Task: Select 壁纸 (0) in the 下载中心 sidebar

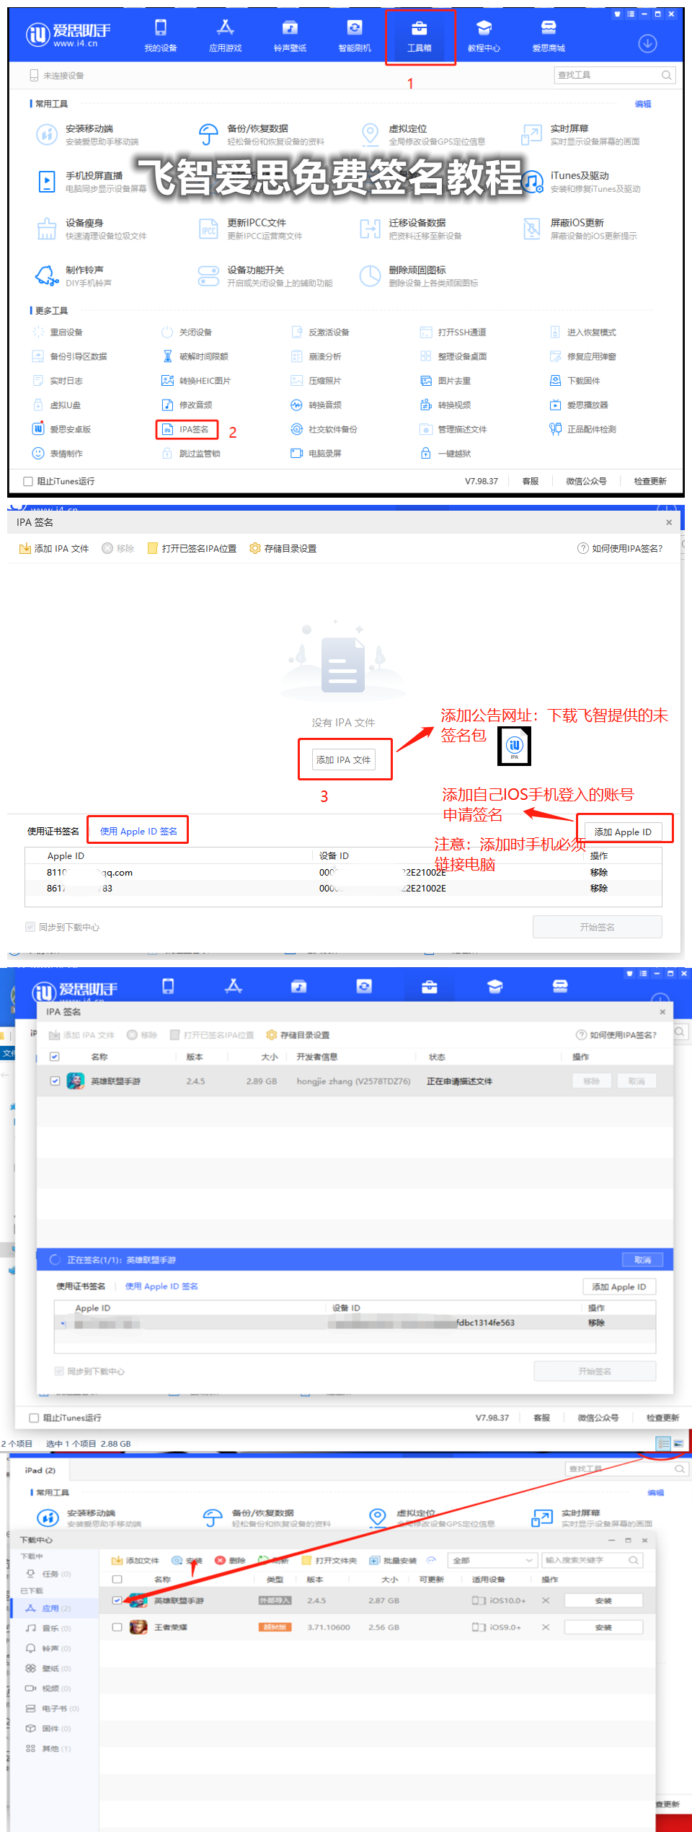Action: [55, 1668]
